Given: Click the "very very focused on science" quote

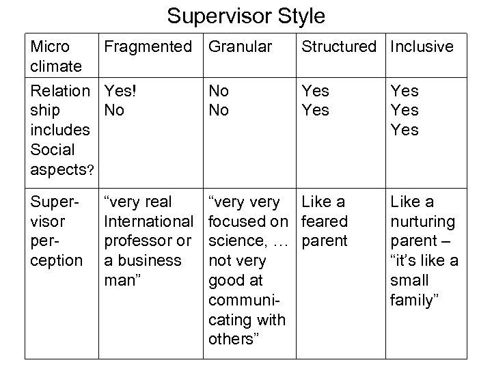Looking at the screenshot, I should click(x=247, y=221).
